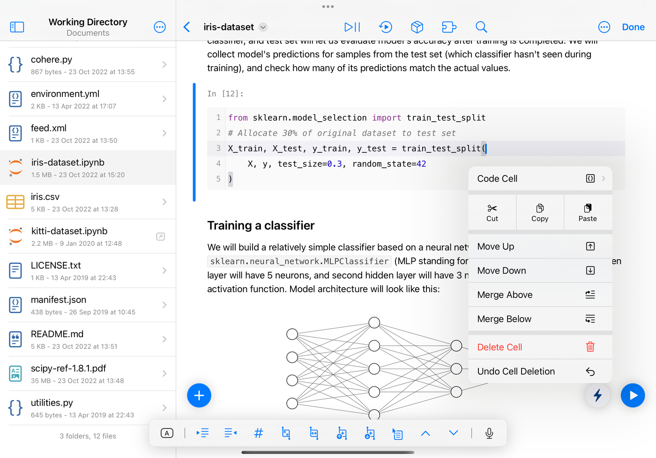Open iris.csv in the file list
The height and width of the screenshot is (458, 656).
[x=88, y=202]
